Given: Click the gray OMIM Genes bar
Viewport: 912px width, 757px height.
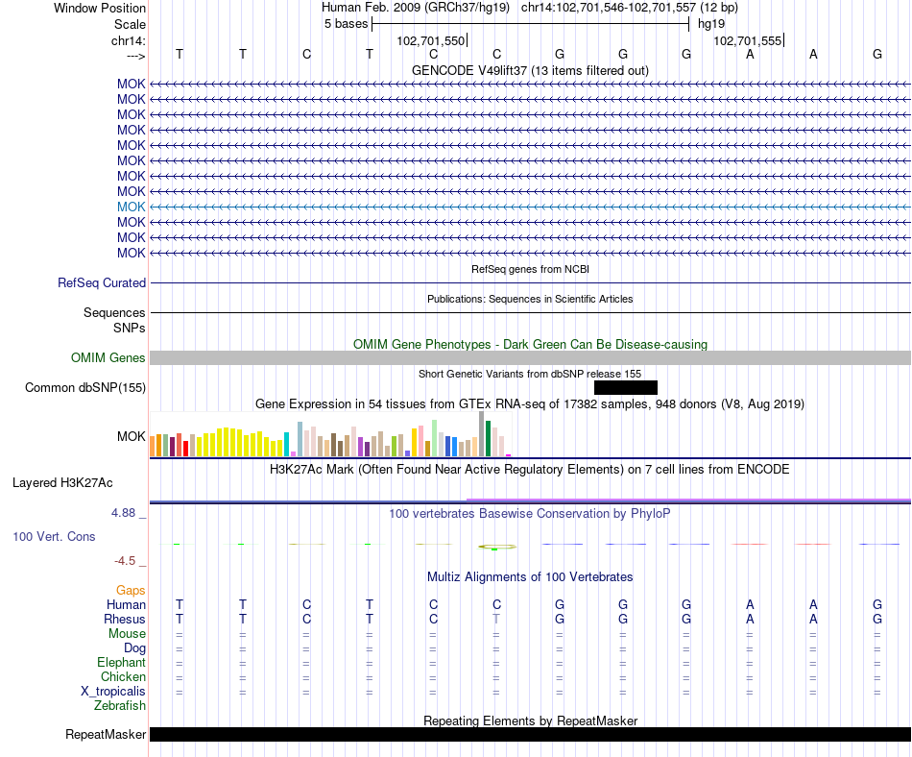Looking at the screenshot, I should coord(530,357).
